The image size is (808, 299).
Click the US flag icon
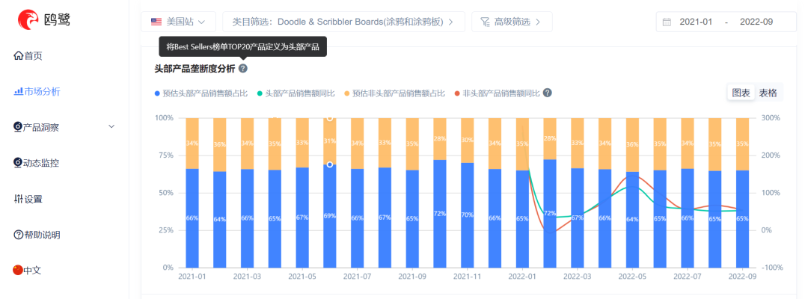pyautogui.click(x=156, y=22)
